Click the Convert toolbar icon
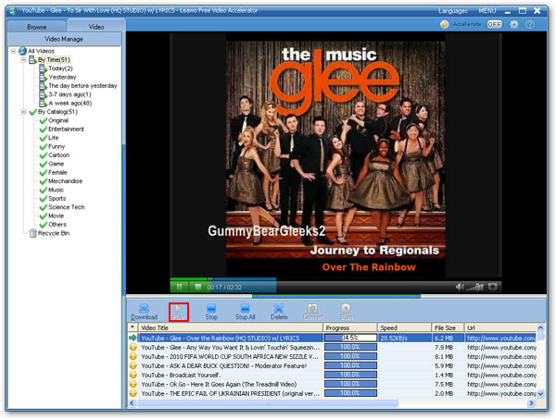The image size is (556, 419). [x=313, y=312]
